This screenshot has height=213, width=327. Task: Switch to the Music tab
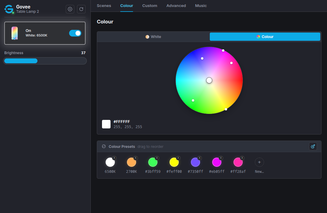pos(201,6)
